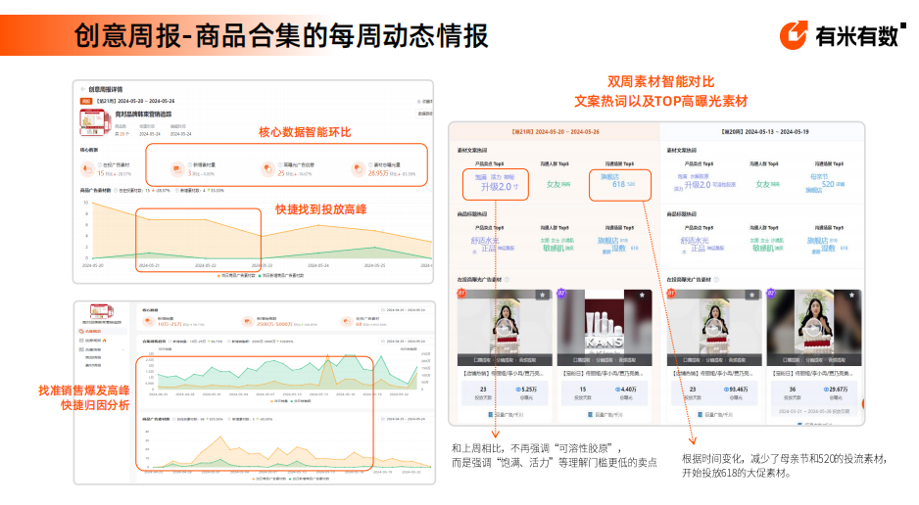Toggle orange legend of bottom ad material chart
919x505 pixels.
click(270, 479)
